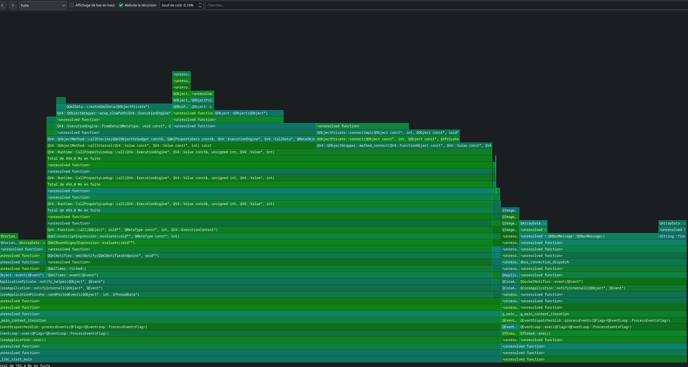The height and width of the screenshot is (367, 688).
Task: Decrease Seuil de coût with down arrow
Action: click(x=200, y=7)
